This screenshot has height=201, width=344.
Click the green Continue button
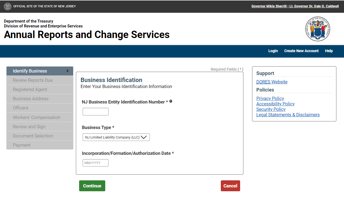[x=92, y=186]
